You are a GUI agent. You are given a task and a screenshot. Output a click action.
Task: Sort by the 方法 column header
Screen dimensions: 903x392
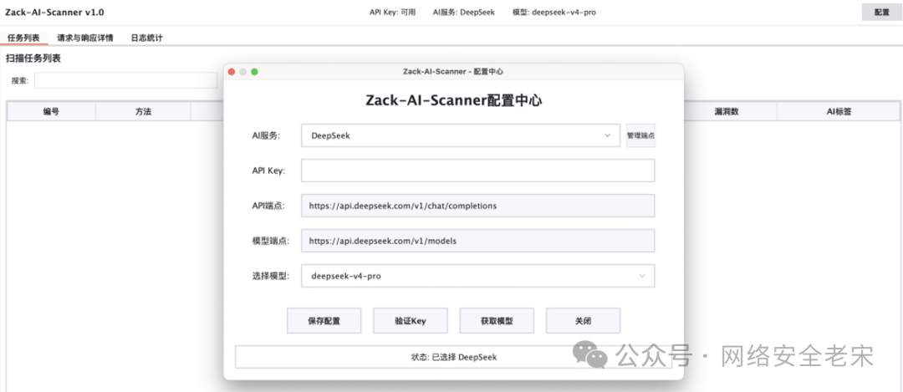[x=143, y=112]
